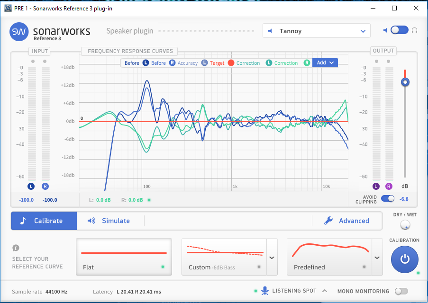428x303 pixels.
Task: Toggle the Mono Monitoring switch
Action: coord(401,291)
